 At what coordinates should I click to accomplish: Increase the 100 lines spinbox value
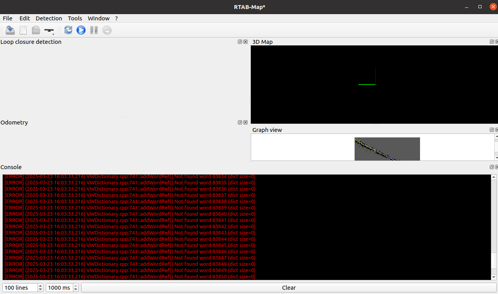coord(40,285)
